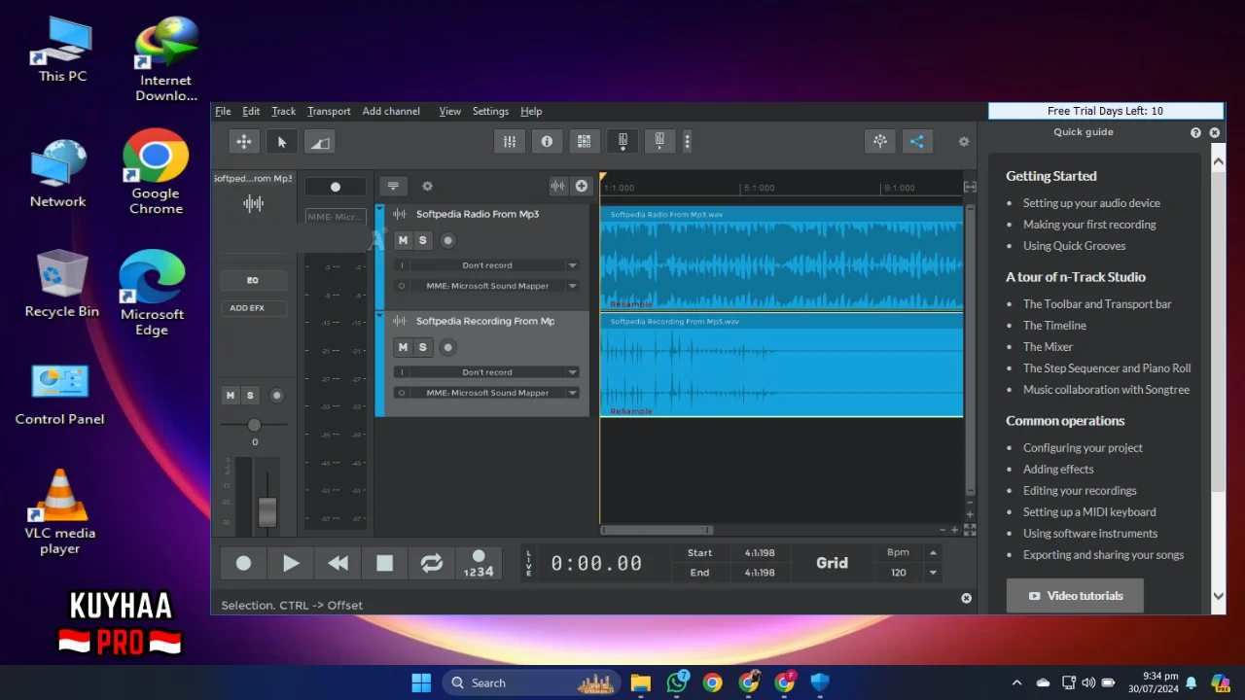This screenshot has width=1245, height=700.
Task: Open the toolbar settings gear
Action: pos(964,142)
